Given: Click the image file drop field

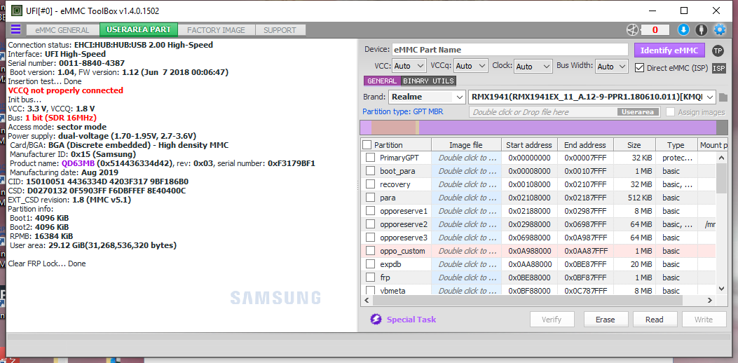Looking at the screenshot, I should pyautogui.click(x=542, y=112).
